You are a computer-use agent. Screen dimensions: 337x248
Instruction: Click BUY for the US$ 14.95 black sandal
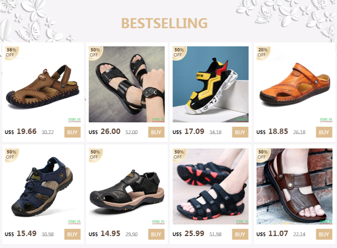pyautogui.click(x=156, y=234)
